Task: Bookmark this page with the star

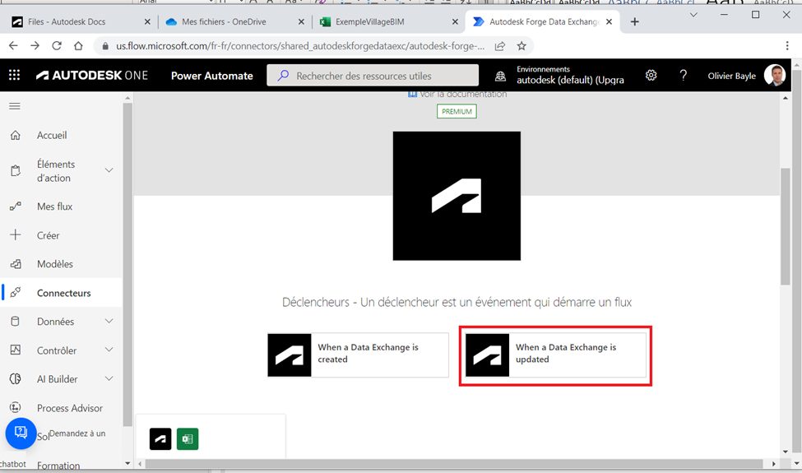Action: pyautogui.click(x=522, y=46)
